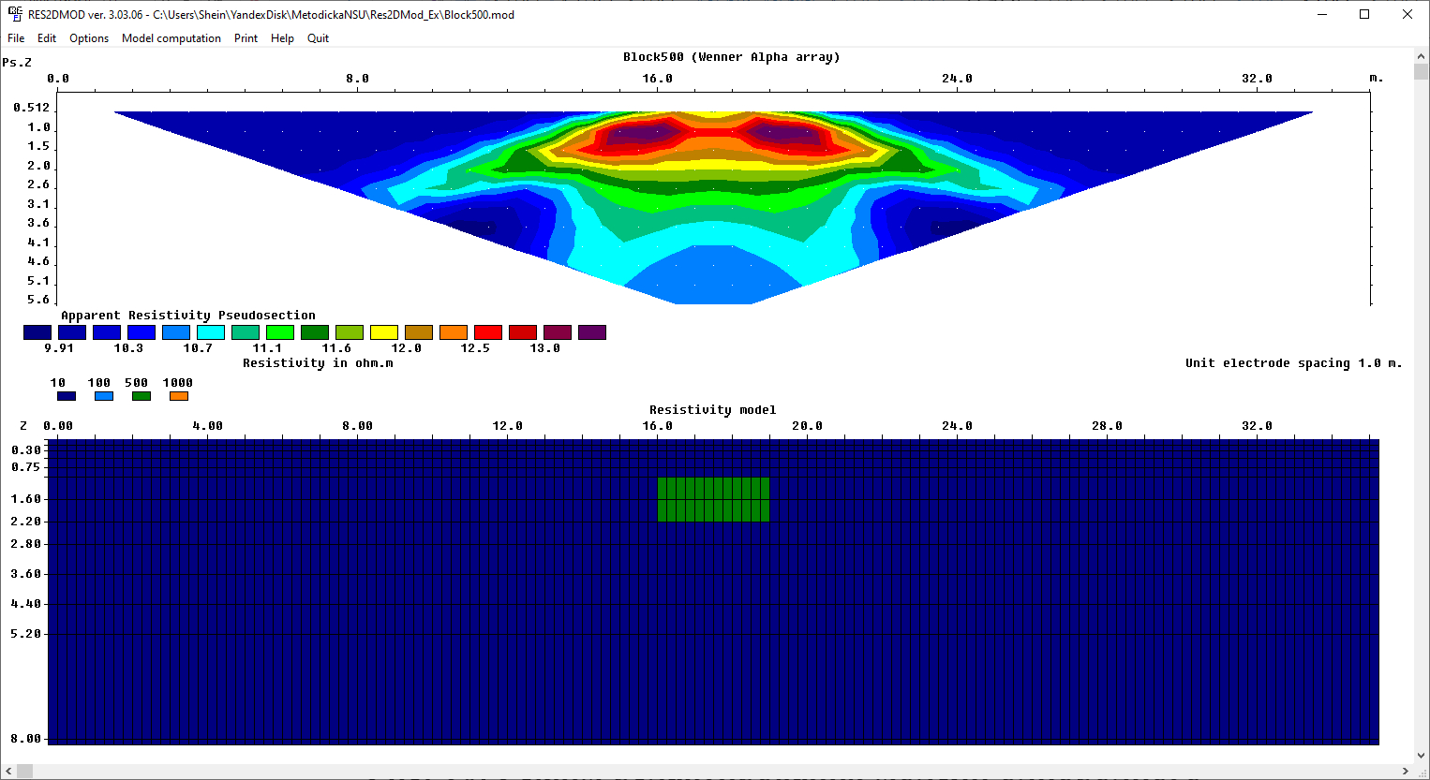Click the yellow legend swatch in pseudosection scale
The image size is (1430, 780).
point(384,332)
